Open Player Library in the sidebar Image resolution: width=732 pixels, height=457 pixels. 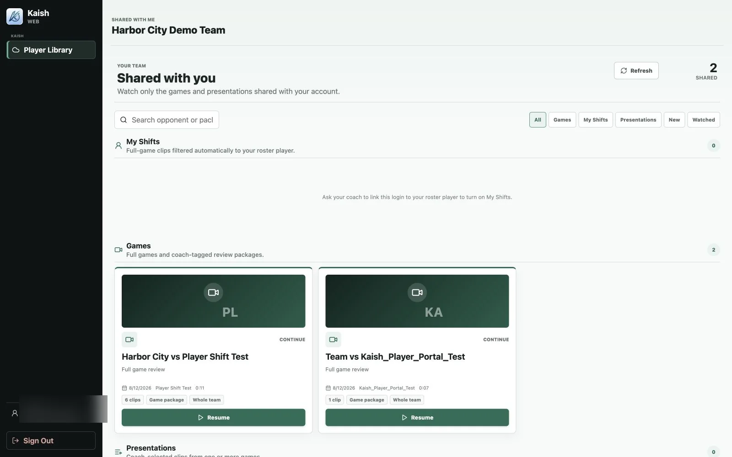(x=51, y=50)
